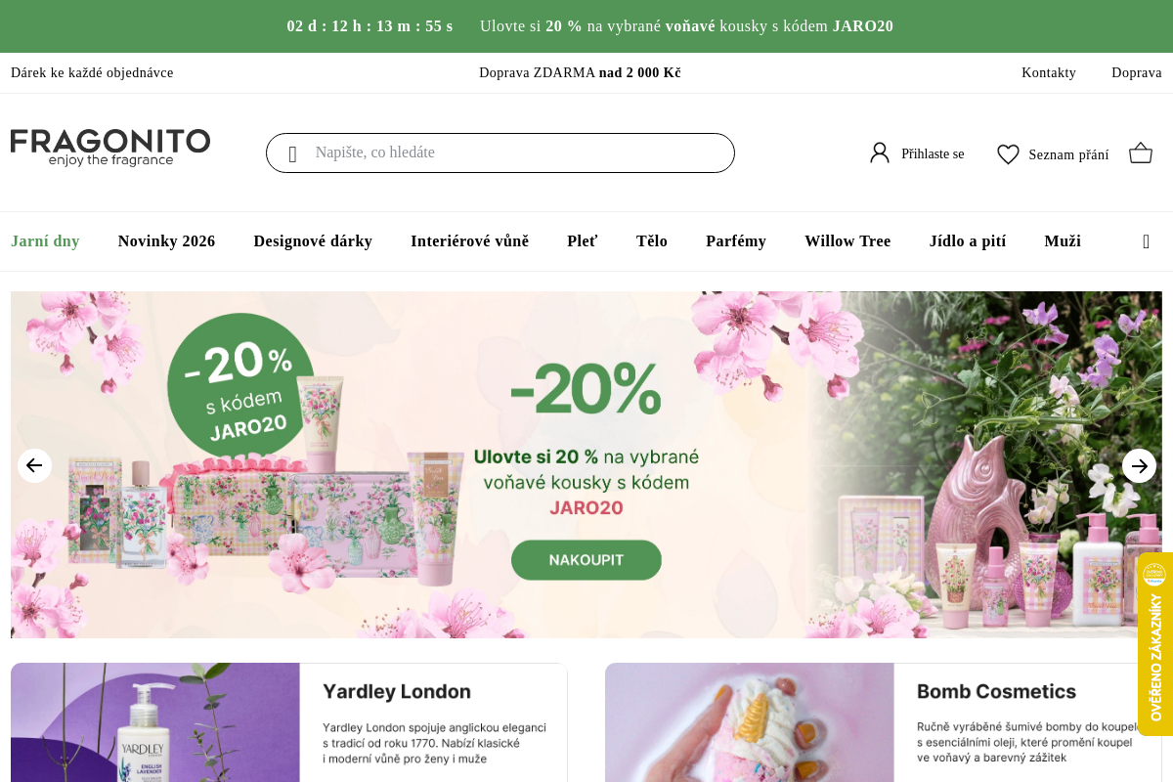The image size is (1173, 782).
Task: Open the Jarní dny menu
Action: tap(45, 241)
